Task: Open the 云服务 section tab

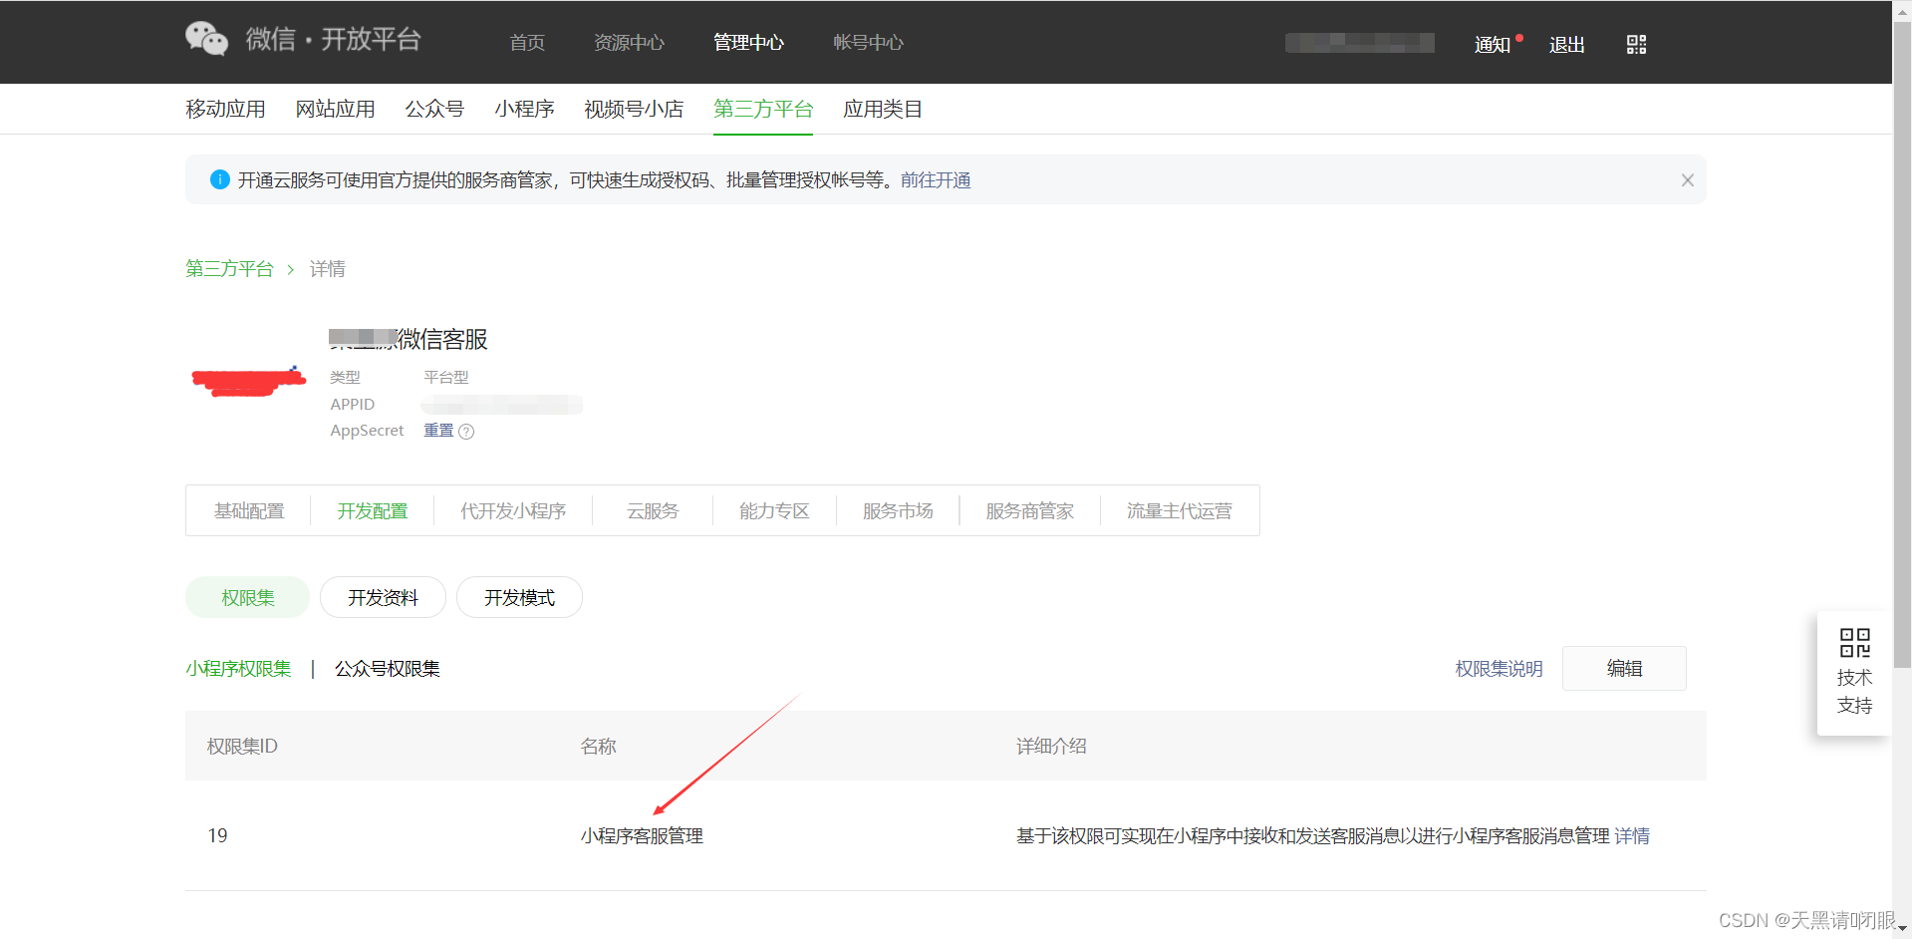Action: 653,511
